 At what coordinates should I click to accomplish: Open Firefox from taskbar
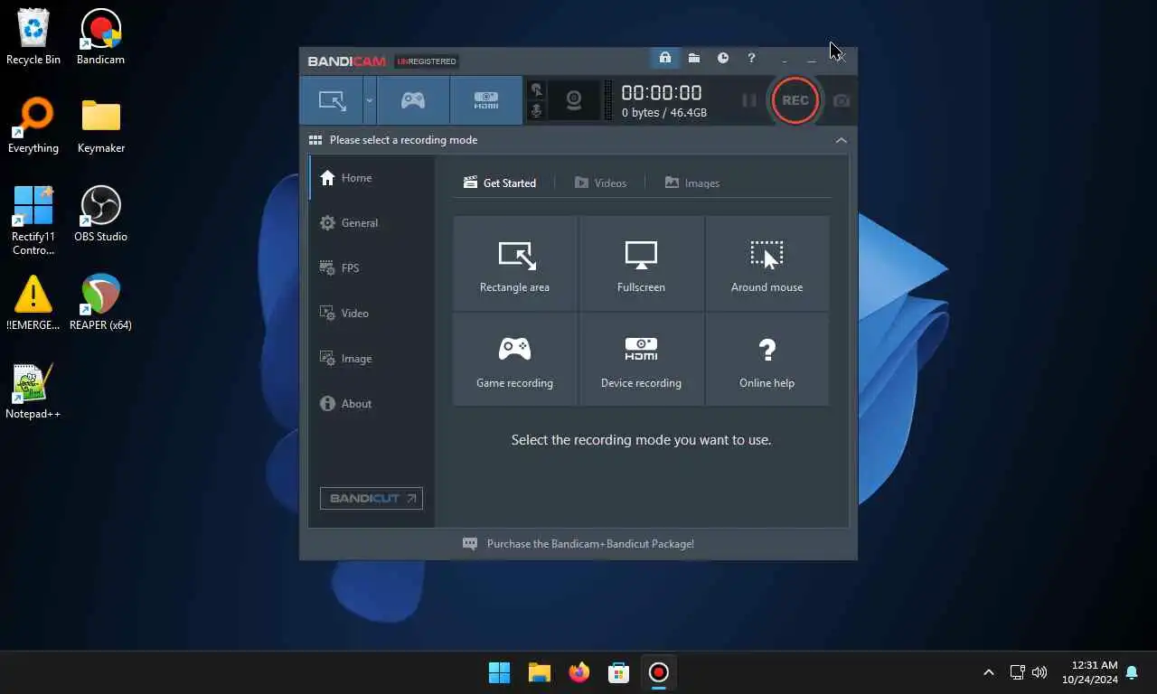(x=579, y=672)
